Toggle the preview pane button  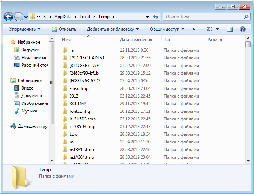230,29
